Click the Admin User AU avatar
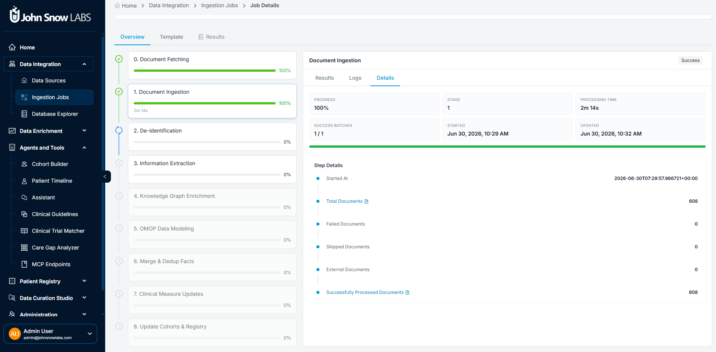Viewport: 716px width, 352px height. point(15,334)
